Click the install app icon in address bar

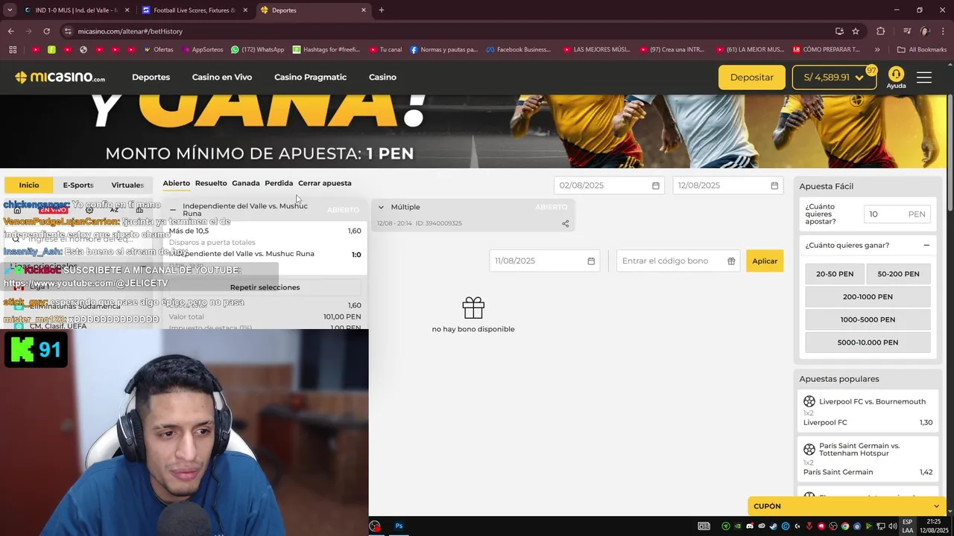click(x=839, y=31)
